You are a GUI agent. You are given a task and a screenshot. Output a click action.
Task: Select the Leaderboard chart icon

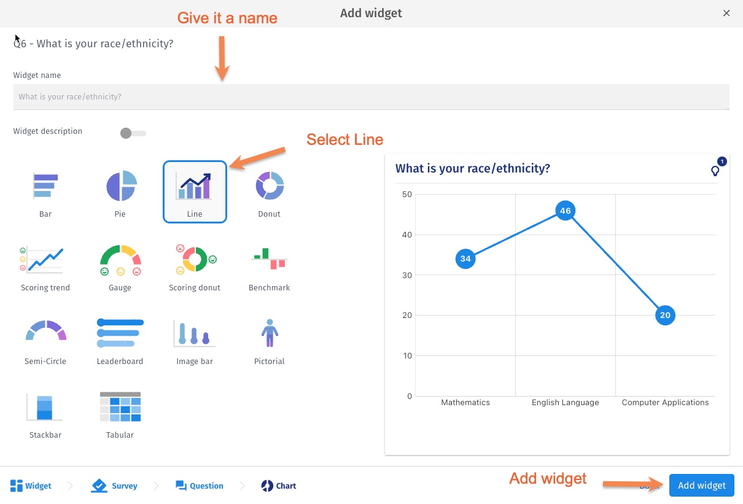click(x=120, y=333)
